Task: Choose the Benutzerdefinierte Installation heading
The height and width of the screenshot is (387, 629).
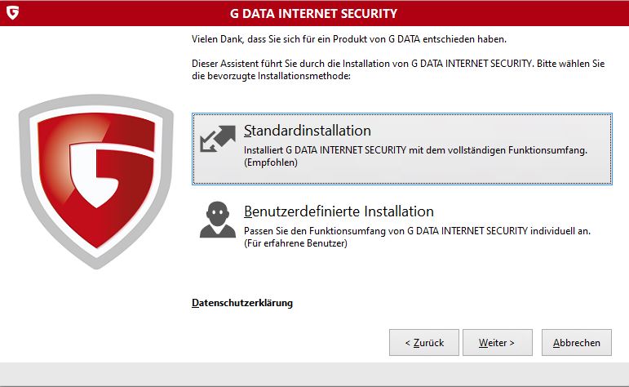Action: [339, 211]
